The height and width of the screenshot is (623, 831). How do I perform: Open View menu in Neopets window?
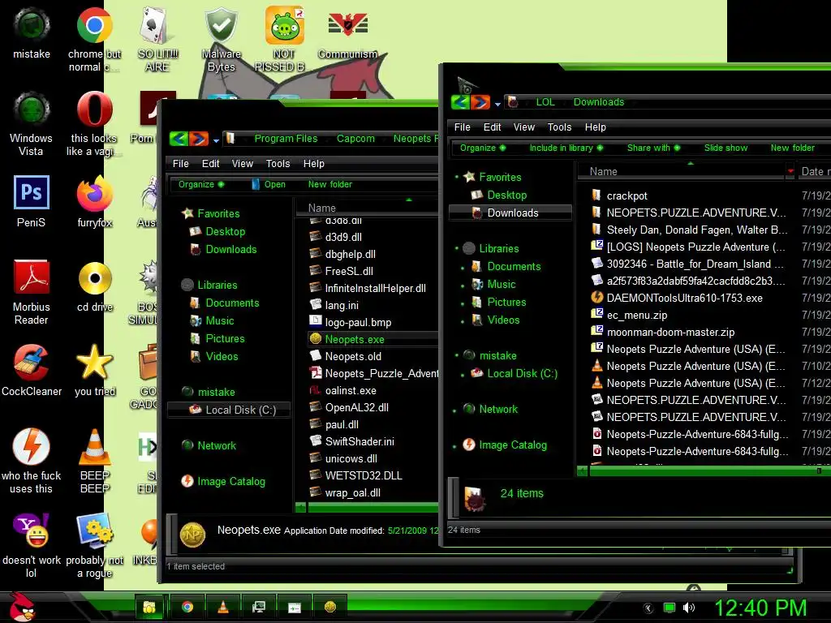tap(242, 164)
